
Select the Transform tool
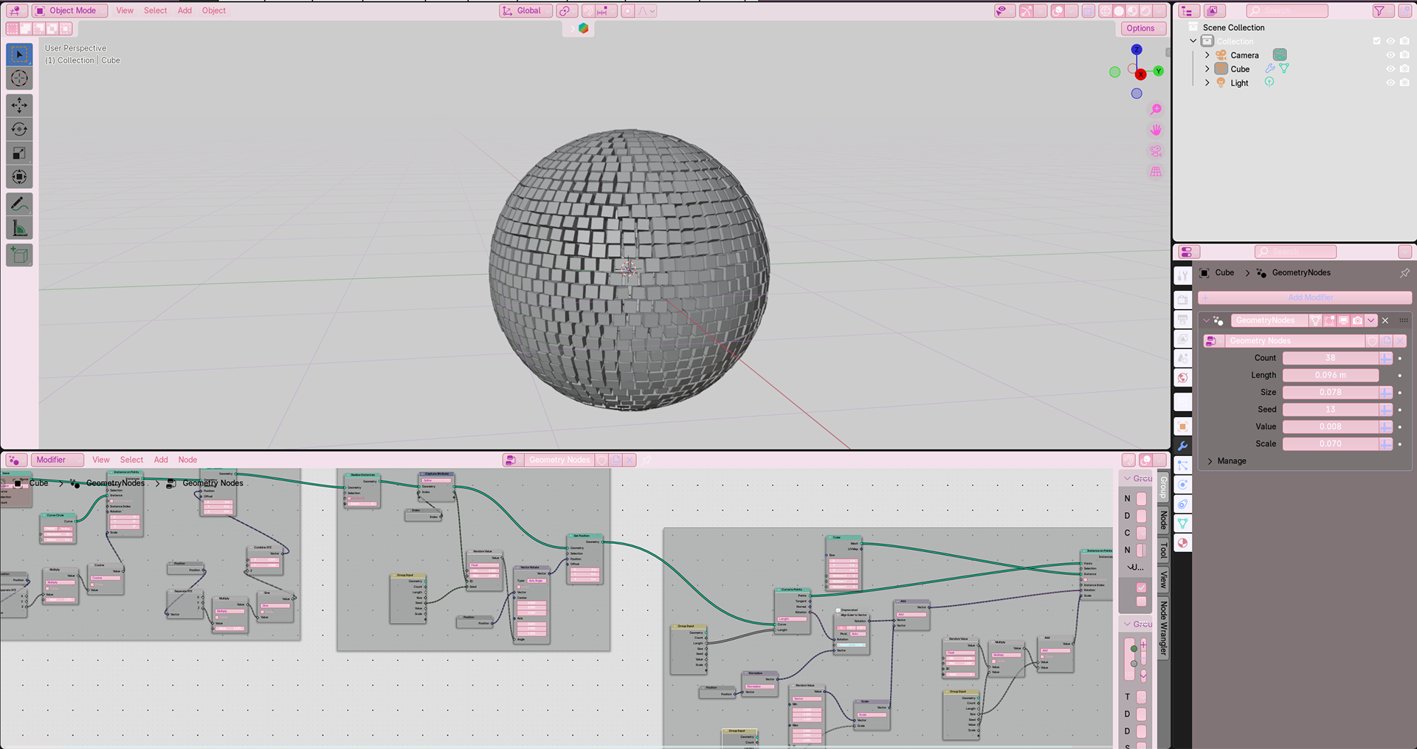point(20,177)
